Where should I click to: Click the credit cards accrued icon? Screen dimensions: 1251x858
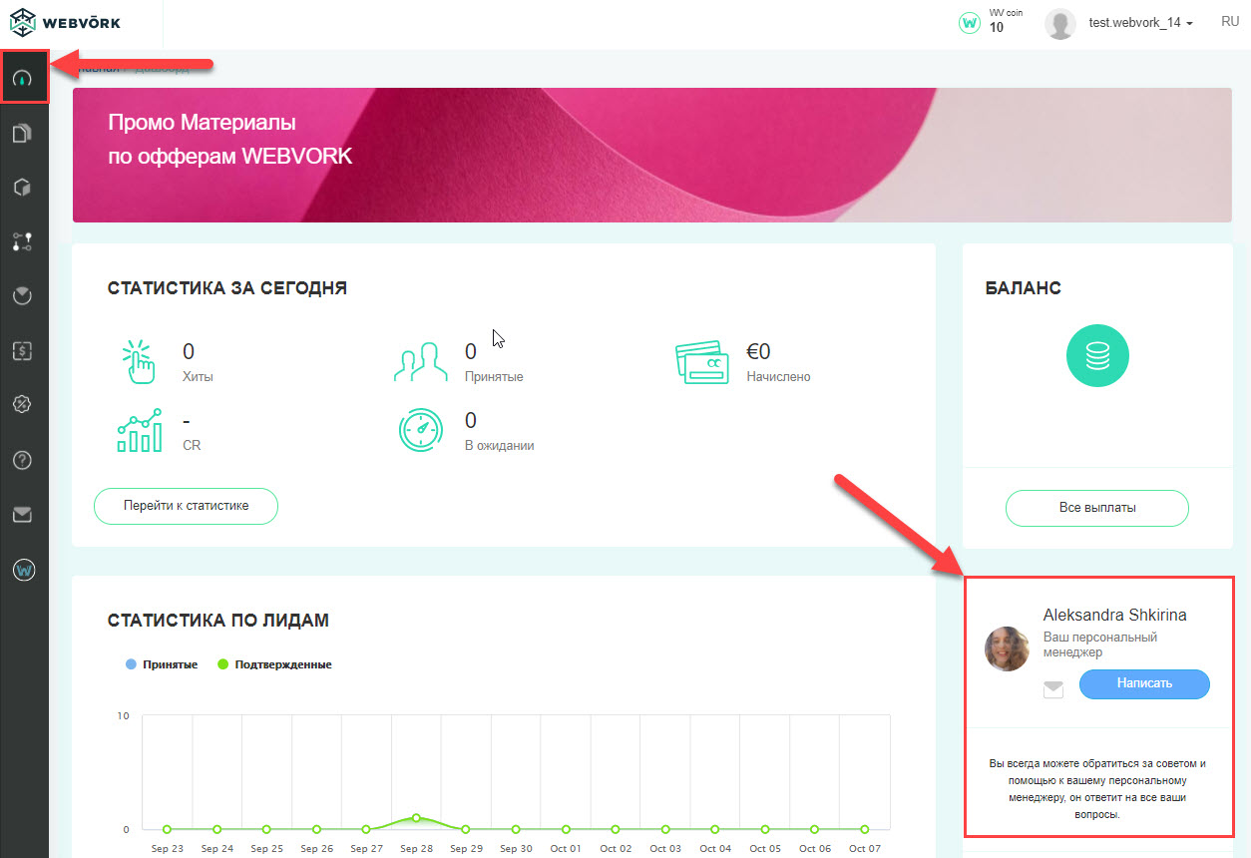click(700, 361)
